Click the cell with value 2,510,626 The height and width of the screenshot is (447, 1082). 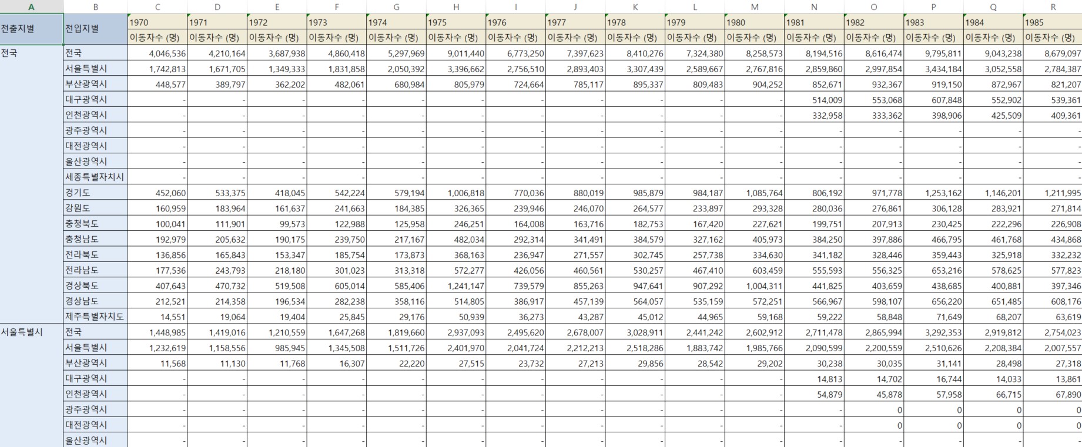933,348
